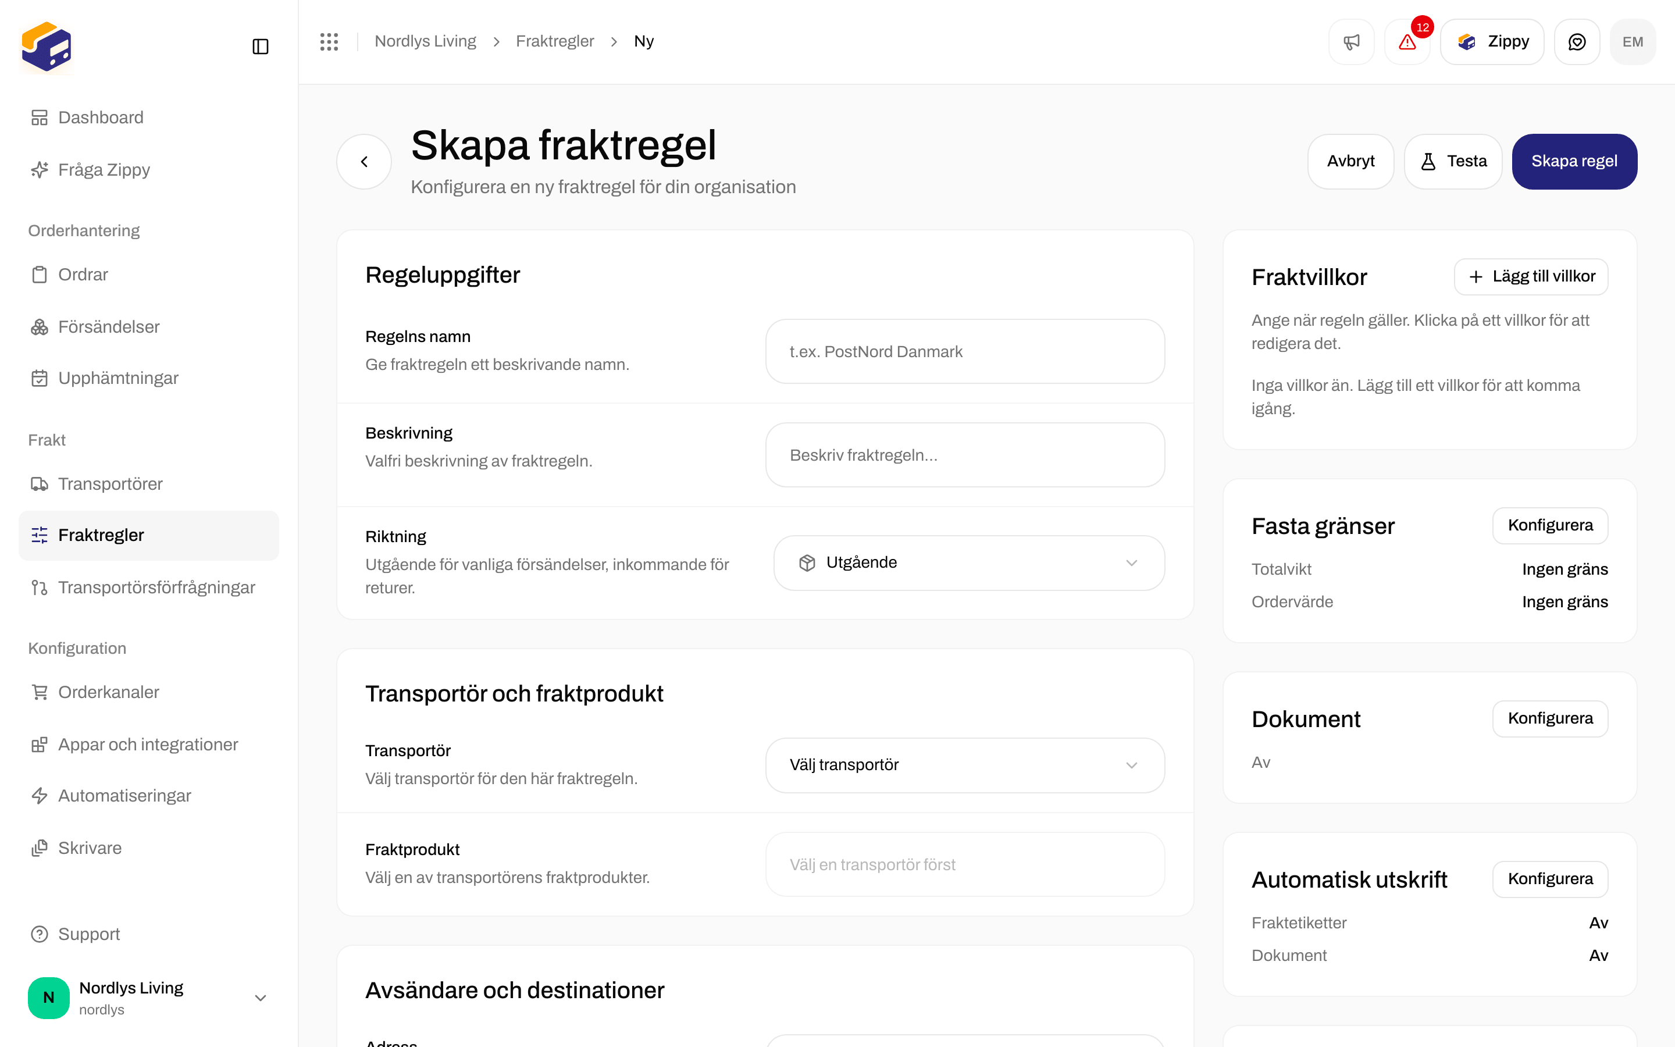This screenshot has height=1047, width=1675.
Task: Toggle the sidebar collapse icon
Action: click(x=260, y=47)
